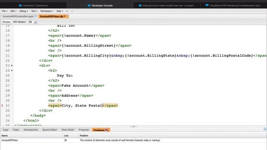Click the City, State Postal text

(82, 105)
